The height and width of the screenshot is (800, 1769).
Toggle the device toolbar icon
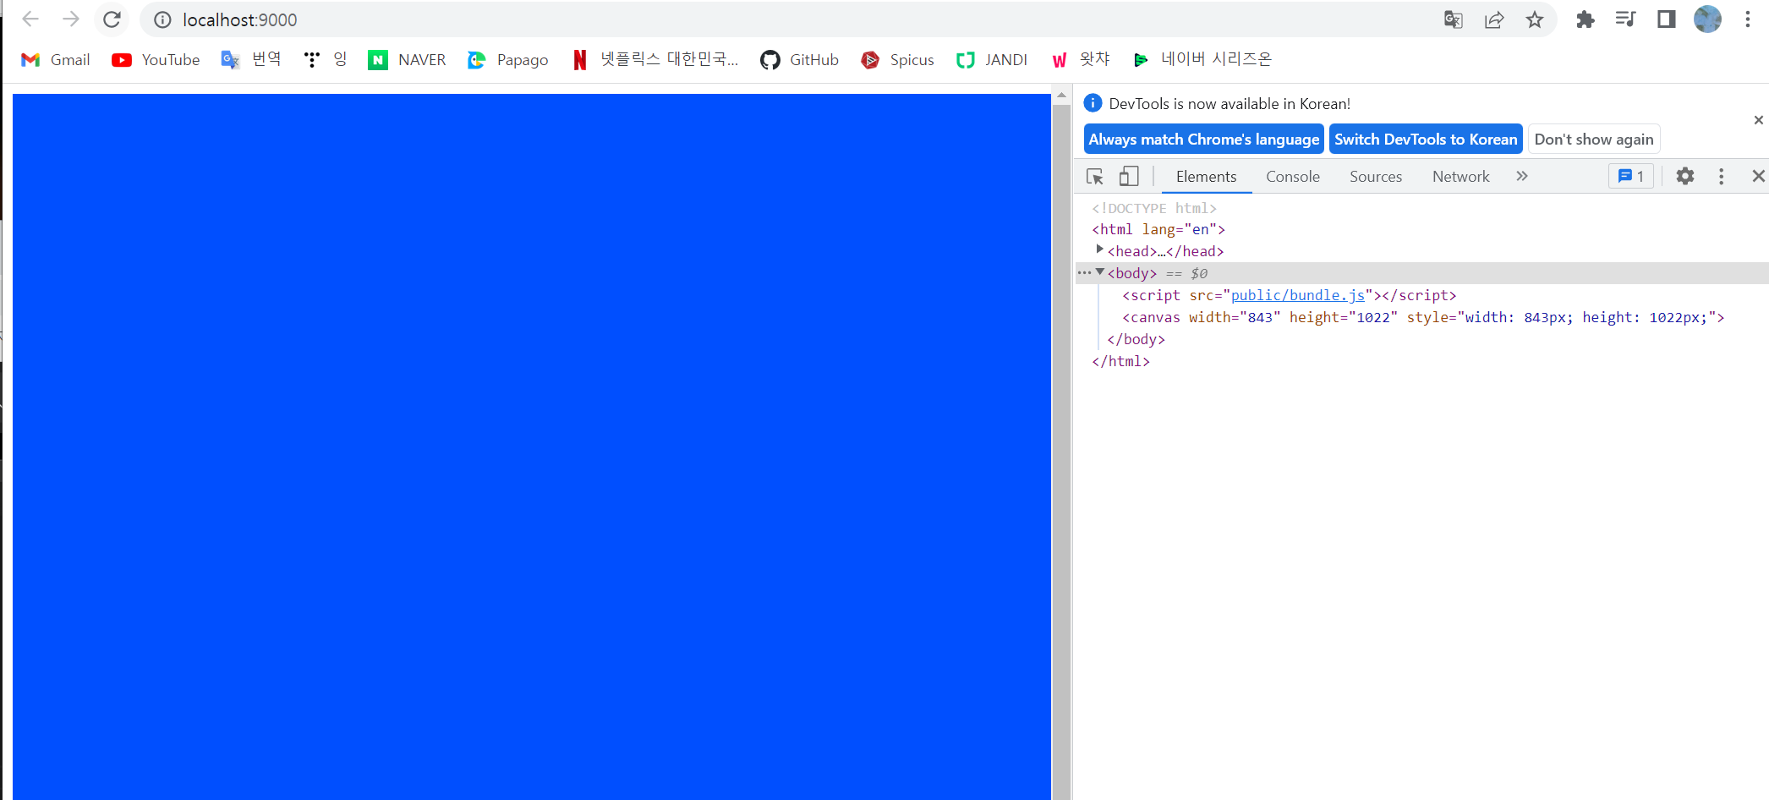pyautogui.click(x=1129, y=176)
